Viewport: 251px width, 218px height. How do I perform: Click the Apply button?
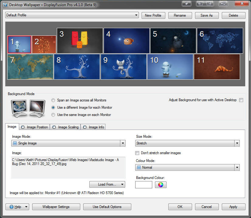pos(233,207)
